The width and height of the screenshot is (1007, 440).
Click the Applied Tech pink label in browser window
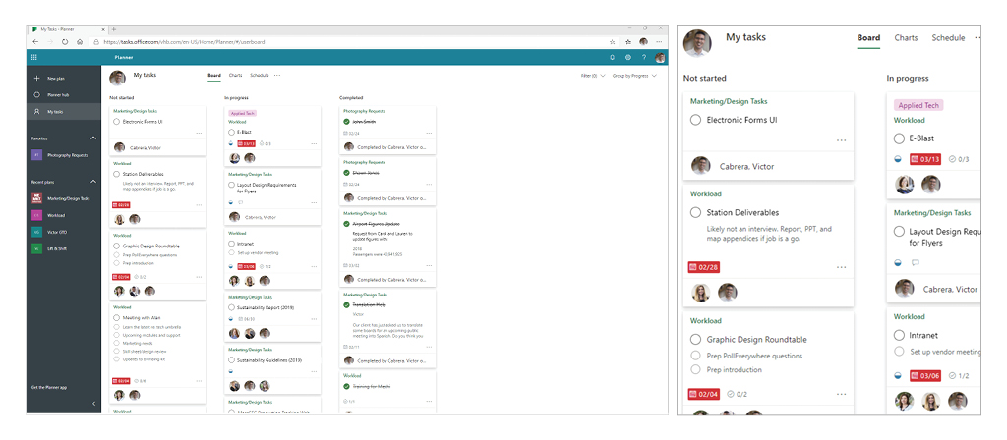242,113
